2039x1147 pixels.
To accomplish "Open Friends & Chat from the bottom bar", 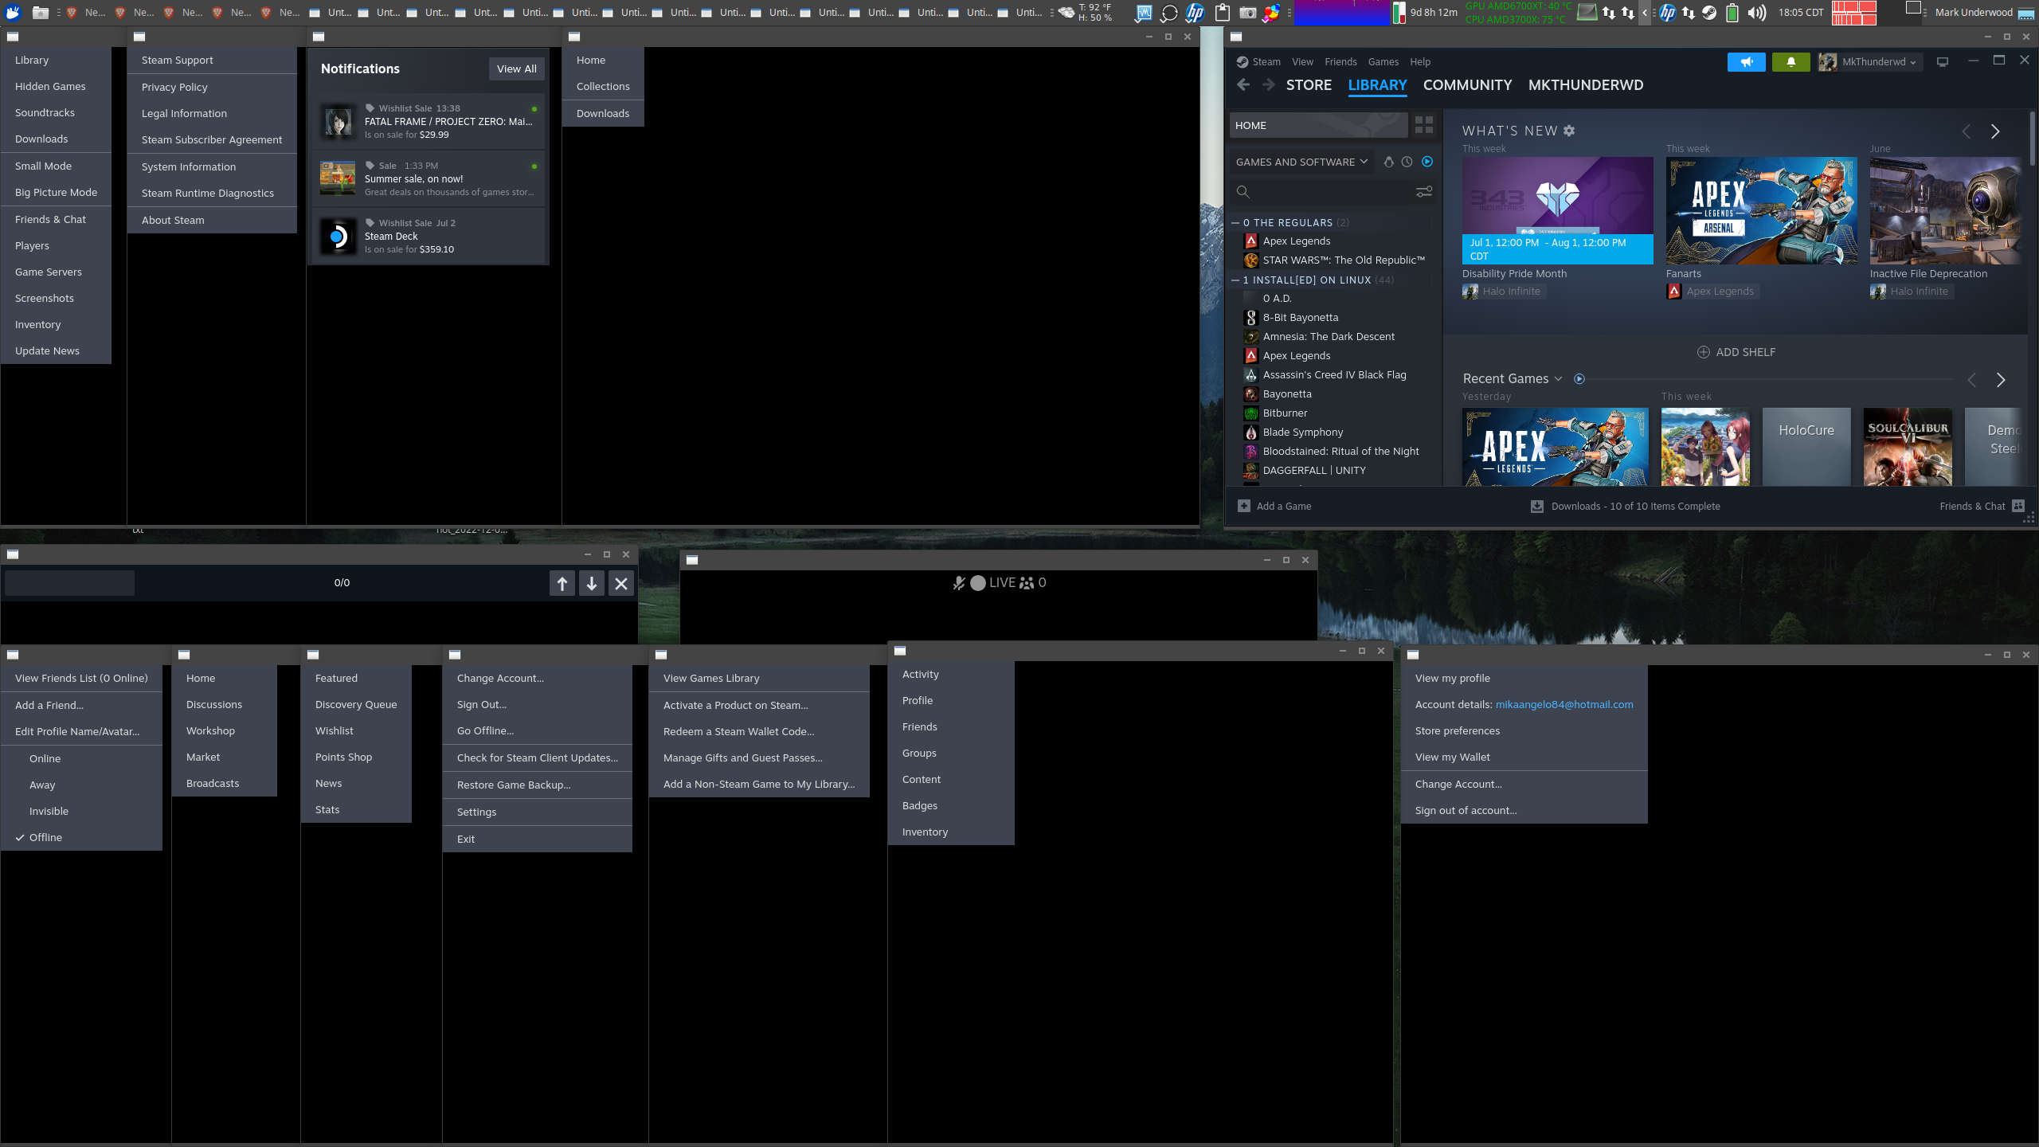I will [1974, 506].
